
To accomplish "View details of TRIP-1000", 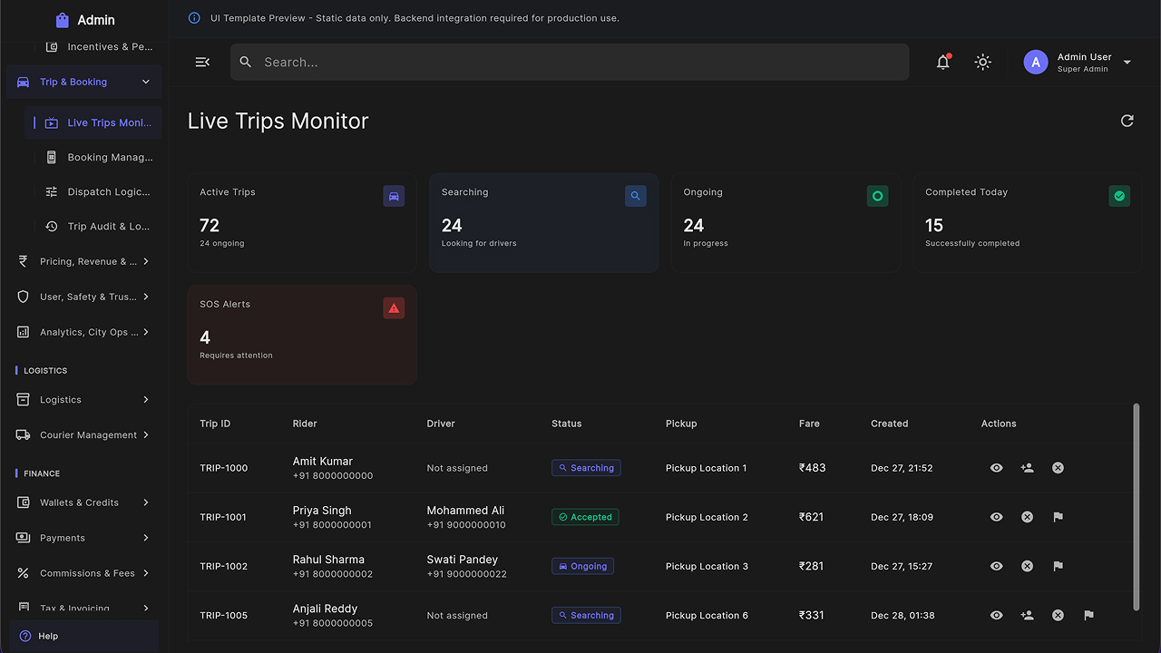I will tap(997, 468).
